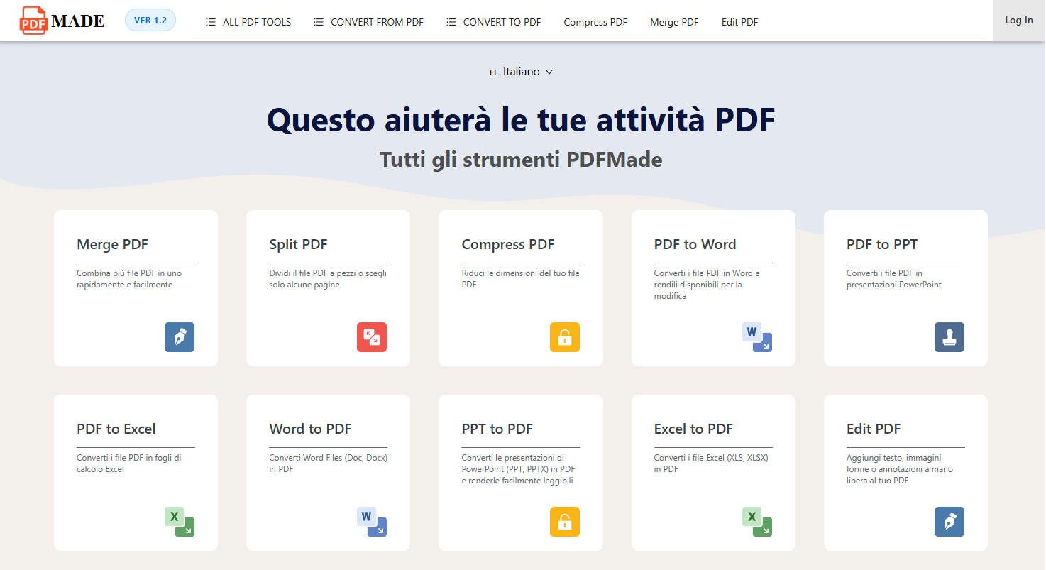Select the Split PDF tool card
Screen dimensions: 1046x570
pos(328,287)
